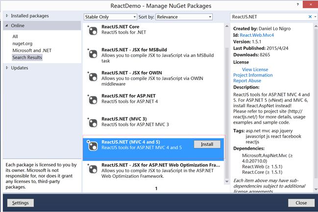318x212 pixels.
Task: Select the ReactJS.NET Core package title
Action: click(120, 27)
